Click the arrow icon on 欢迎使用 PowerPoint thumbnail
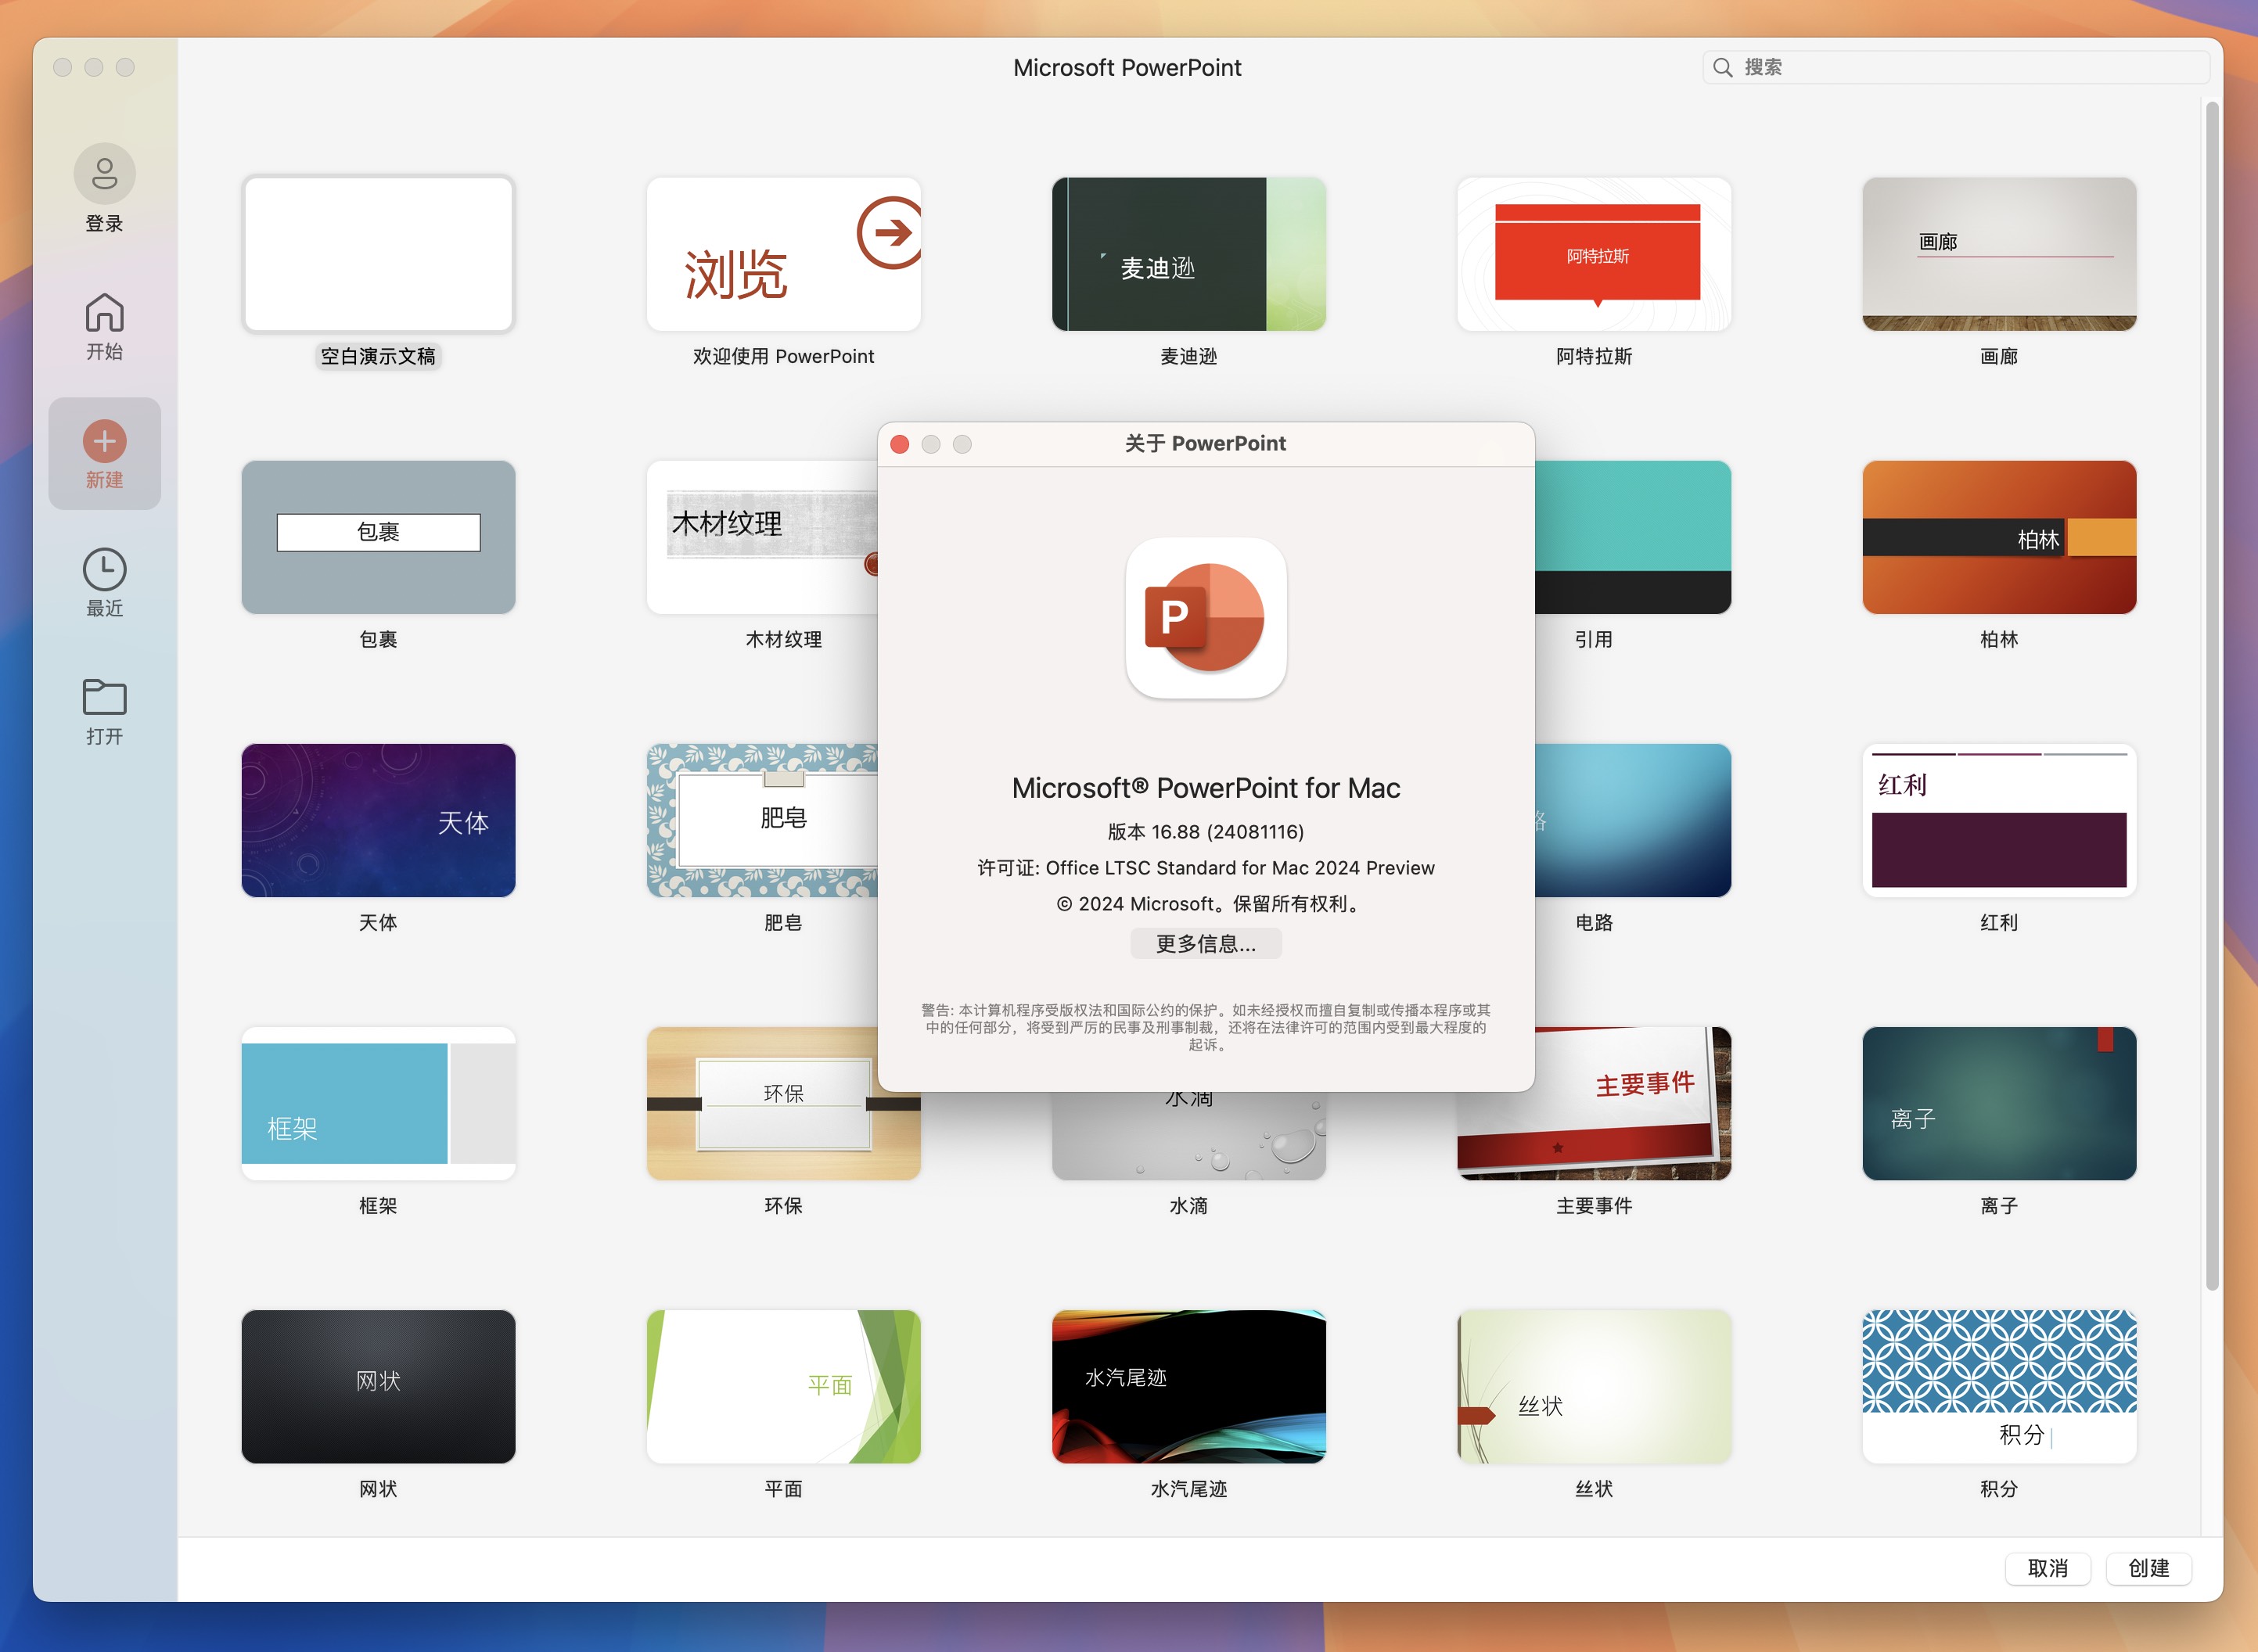This screenshot has height=1652, width=2258. (x=889, y=233)
